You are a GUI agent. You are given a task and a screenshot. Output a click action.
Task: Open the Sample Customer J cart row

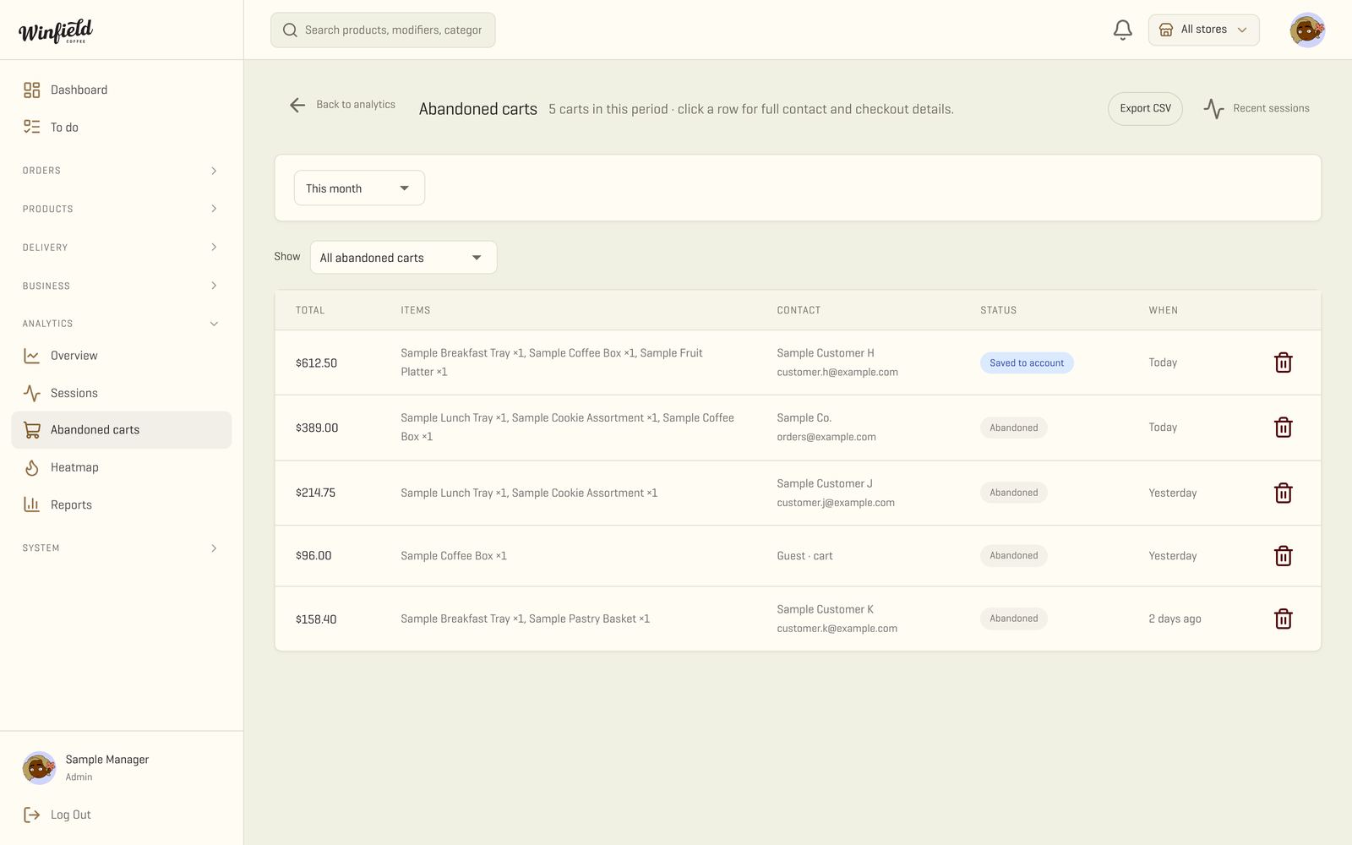tap(798, 493)
